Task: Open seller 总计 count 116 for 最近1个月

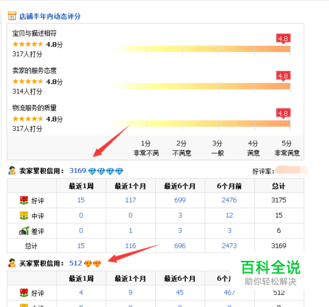Action: coord(130,246)
